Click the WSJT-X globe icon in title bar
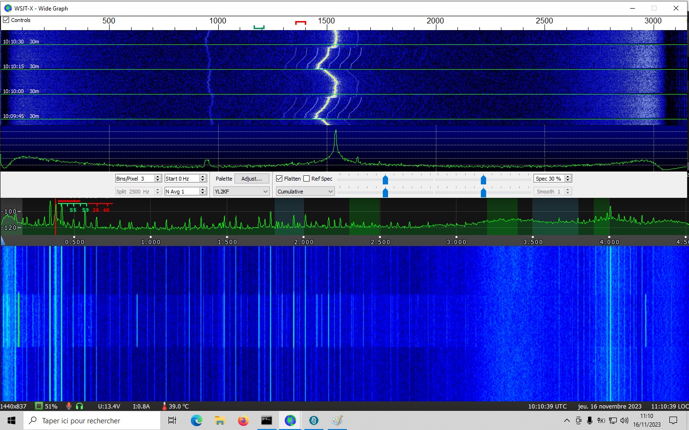The width and height of the screenshot is (689, 430). tap(8, 8)
